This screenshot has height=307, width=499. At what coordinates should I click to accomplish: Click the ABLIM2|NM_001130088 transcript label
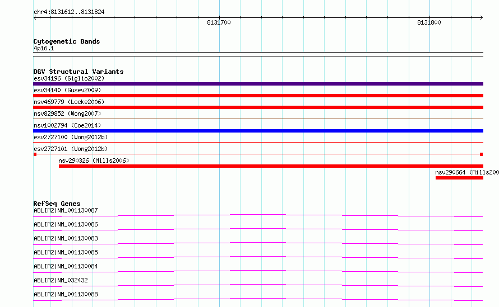(x=66, y=294)
